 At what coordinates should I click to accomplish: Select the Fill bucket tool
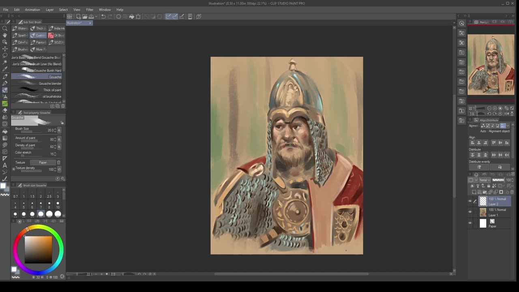pyautogui.click(x=5, y=131)
